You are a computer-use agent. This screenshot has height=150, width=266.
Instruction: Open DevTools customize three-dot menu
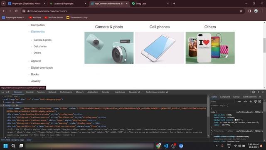point(259,92)
